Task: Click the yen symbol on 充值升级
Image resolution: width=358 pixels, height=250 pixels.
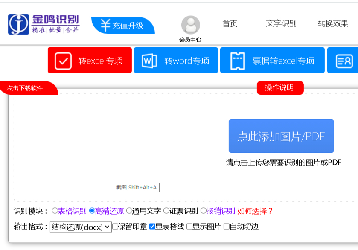Action: 105,25
